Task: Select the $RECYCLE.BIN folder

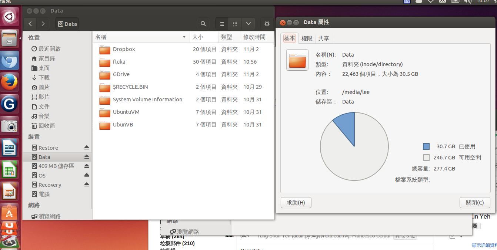Action: pyautogui.click(x=183, y=87)
